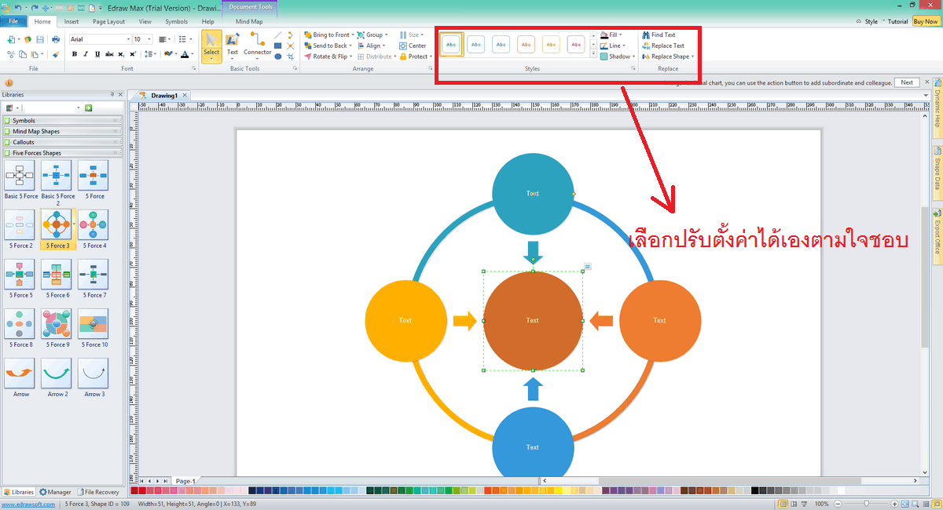Click the Save icon in File group
Viewport: 943px width, 510px height.
point(39,39)
